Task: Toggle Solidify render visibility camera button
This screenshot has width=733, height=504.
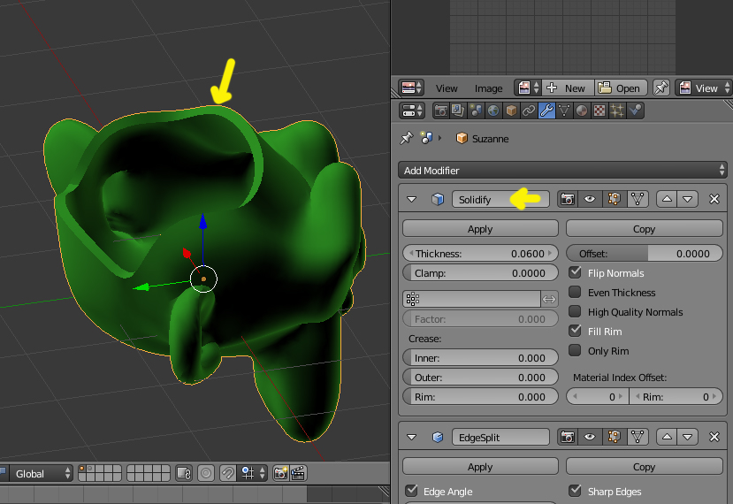Action: click(x=568, y=199)
